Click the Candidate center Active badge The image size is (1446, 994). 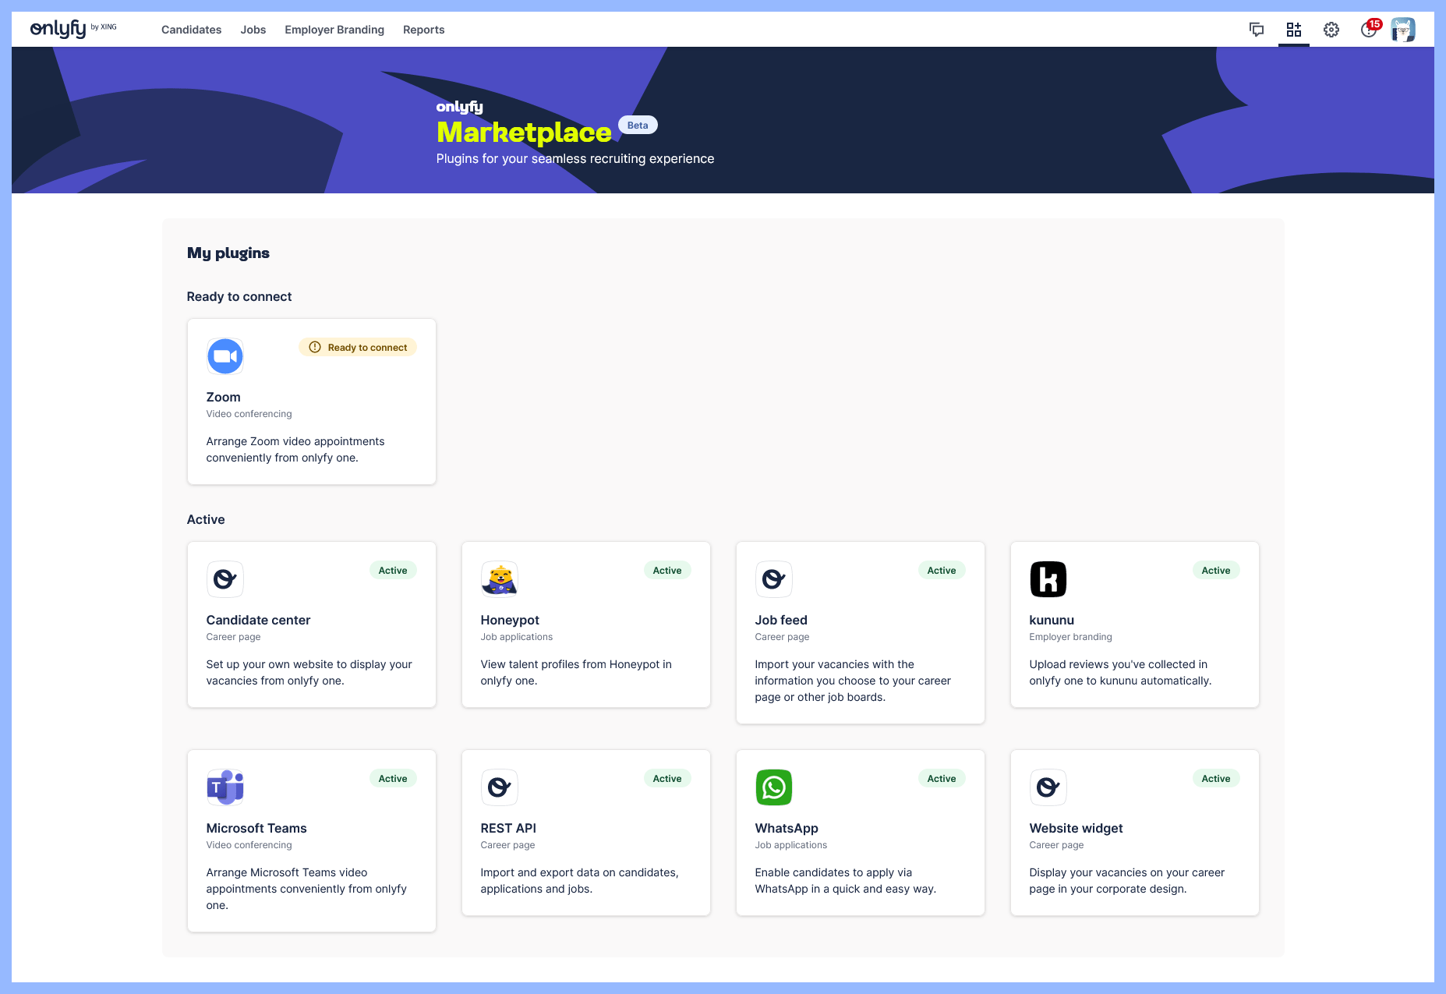393,571
